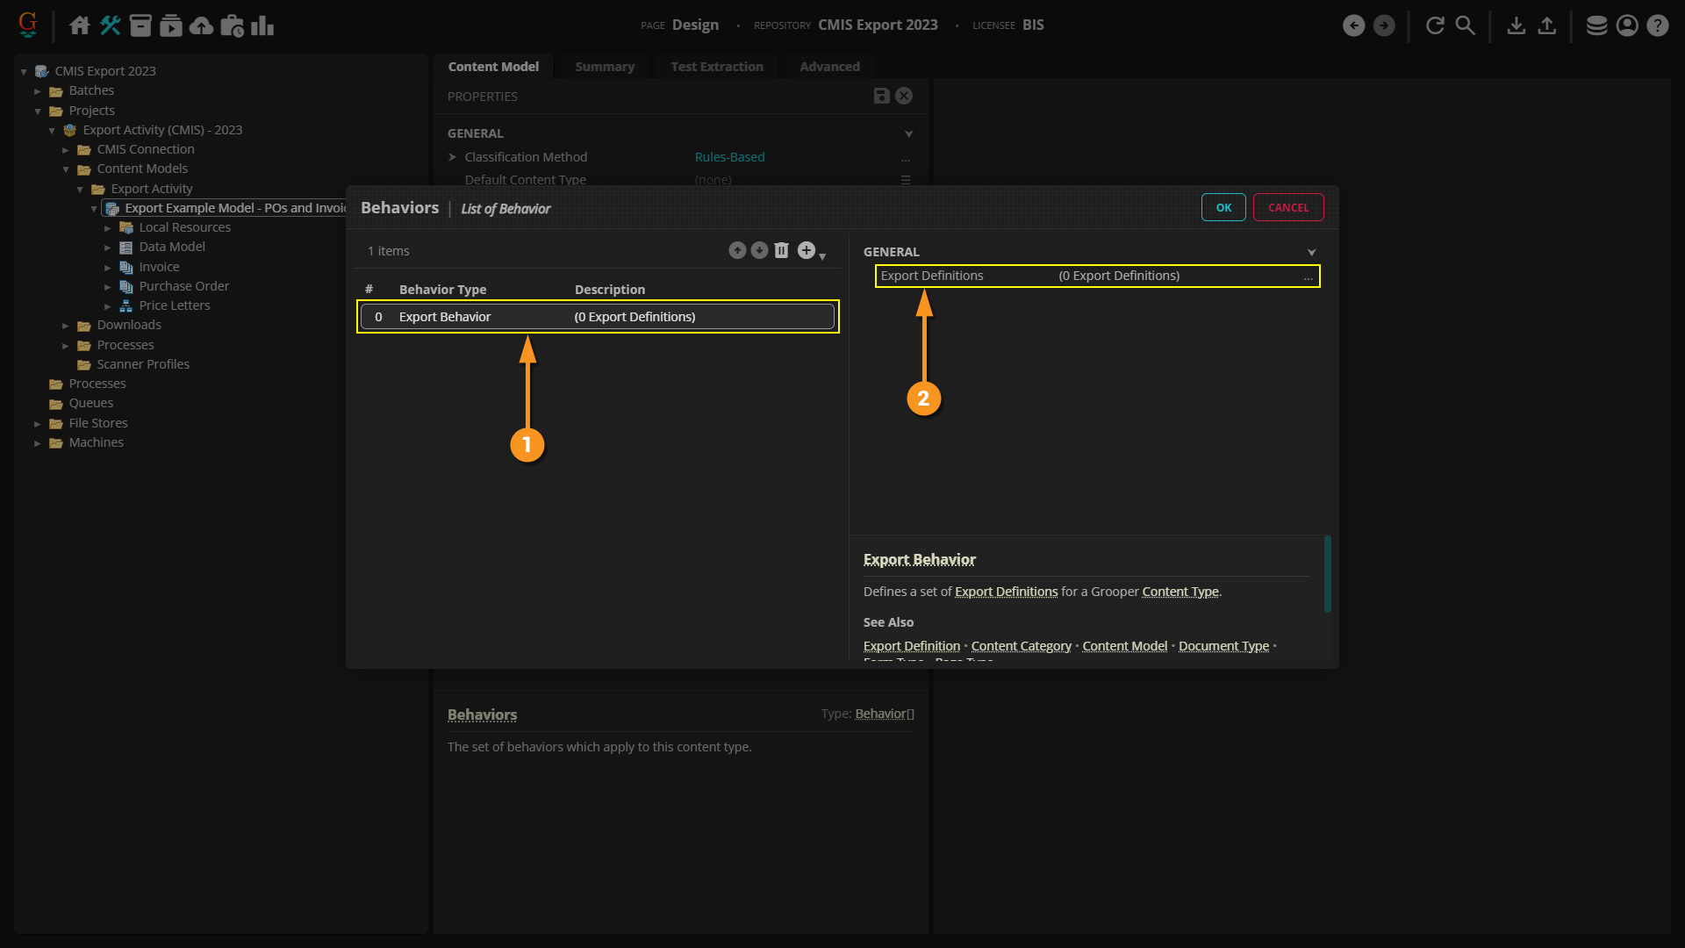
Task: Collapse the Projects folder in the tree
Action: tap(38, 111)
